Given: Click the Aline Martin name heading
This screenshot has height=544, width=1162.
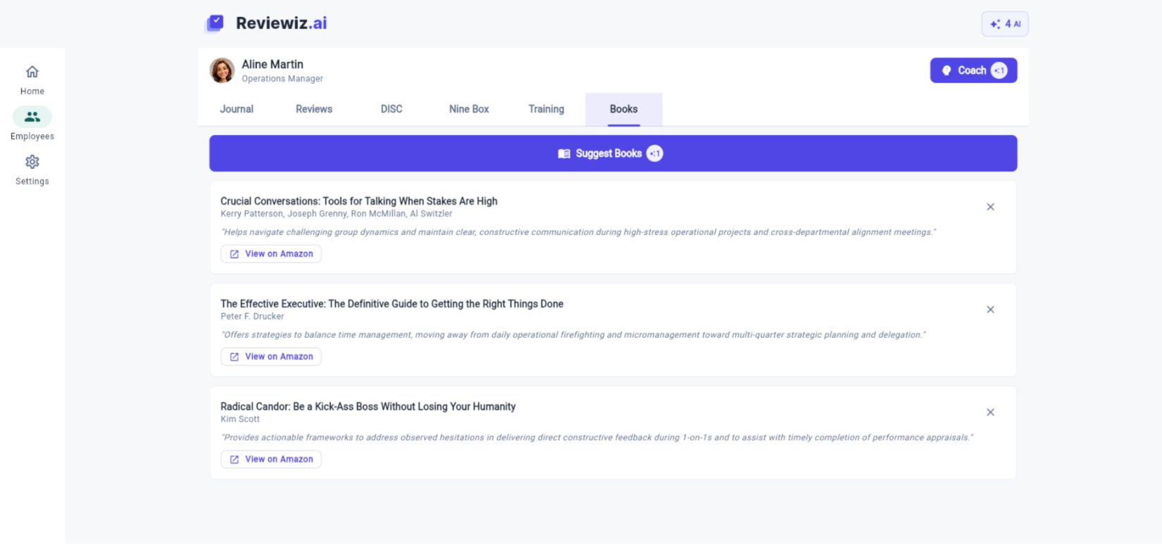Looking at the screenshot, I should pos(273,64).
